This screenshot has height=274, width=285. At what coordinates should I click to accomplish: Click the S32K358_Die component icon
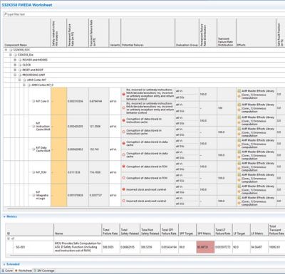tap(15, 55)
